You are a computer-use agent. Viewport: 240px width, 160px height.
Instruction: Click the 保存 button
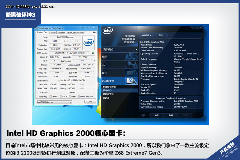pos(161,35)
